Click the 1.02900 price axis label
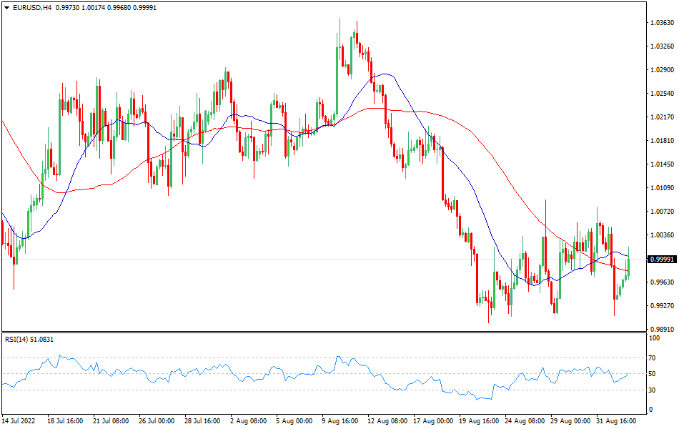Image resolution: width=679 pixels, height=429 pixels. 662,70
